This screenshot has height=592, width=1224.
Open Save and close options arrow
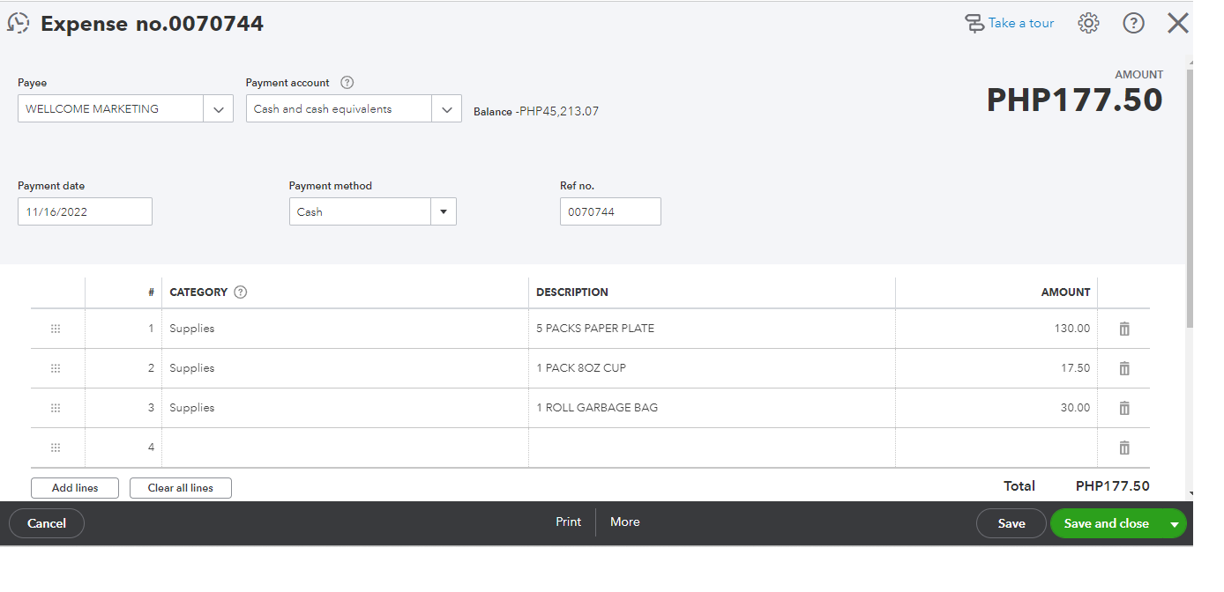tap(1174, 523)
